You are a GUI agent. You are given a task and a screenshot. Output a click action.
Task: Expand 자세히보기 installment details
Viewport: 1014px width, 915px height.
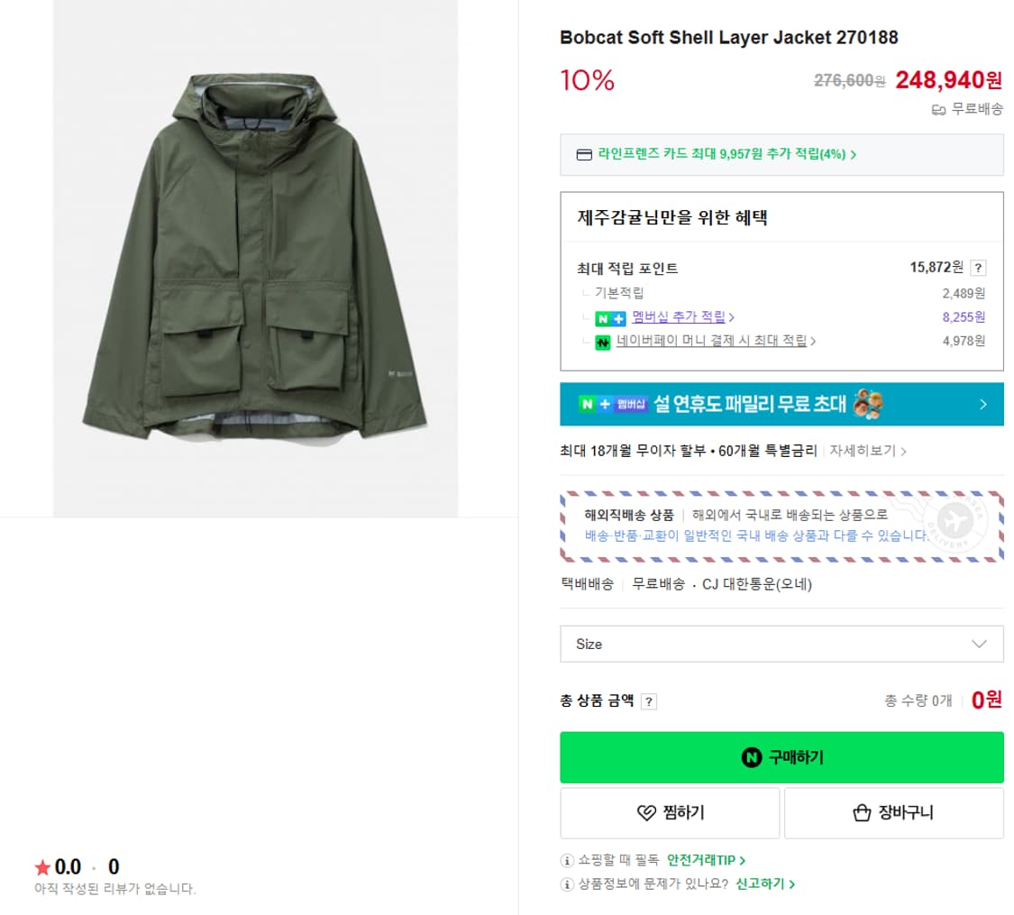click(868, 451)
